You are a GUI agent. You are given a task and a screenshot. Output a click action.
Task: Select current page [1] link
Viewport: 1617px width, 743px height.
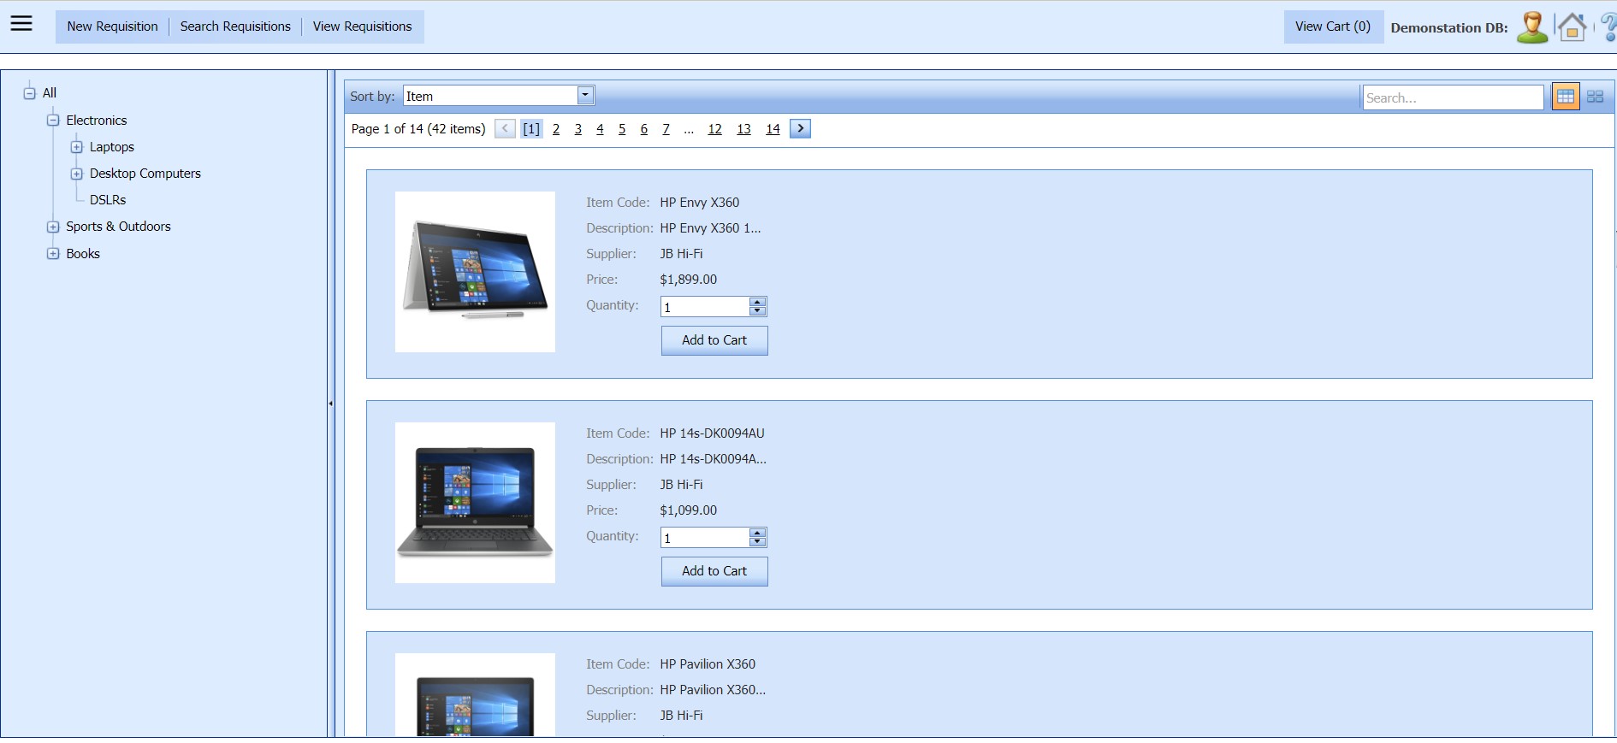(531, 129)
